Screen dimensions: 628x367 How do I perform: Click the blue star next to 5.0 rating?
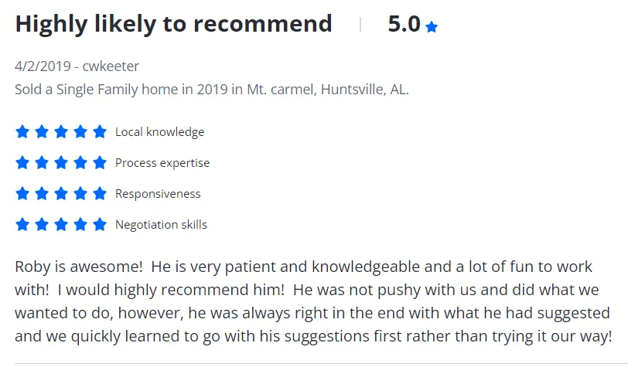tap(432, 27)
